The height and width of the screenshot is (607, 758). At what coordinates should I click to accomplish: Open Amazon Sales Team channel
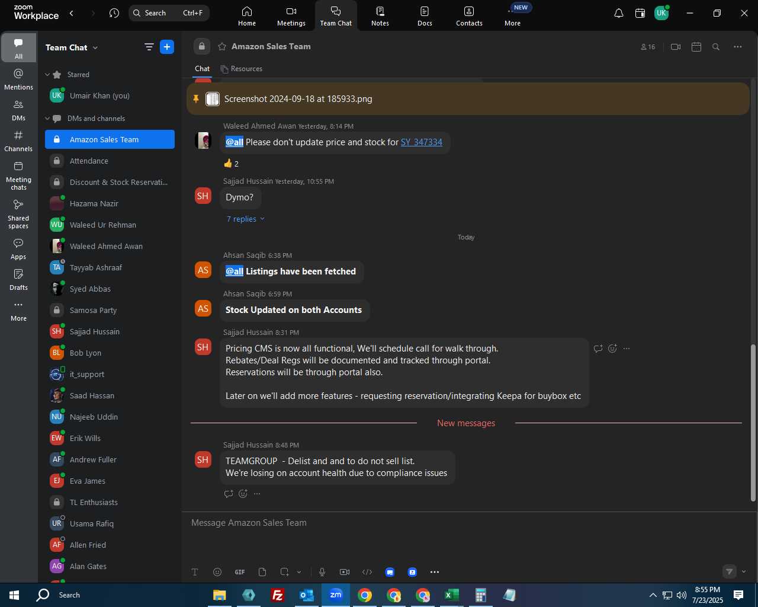point(110,140)
